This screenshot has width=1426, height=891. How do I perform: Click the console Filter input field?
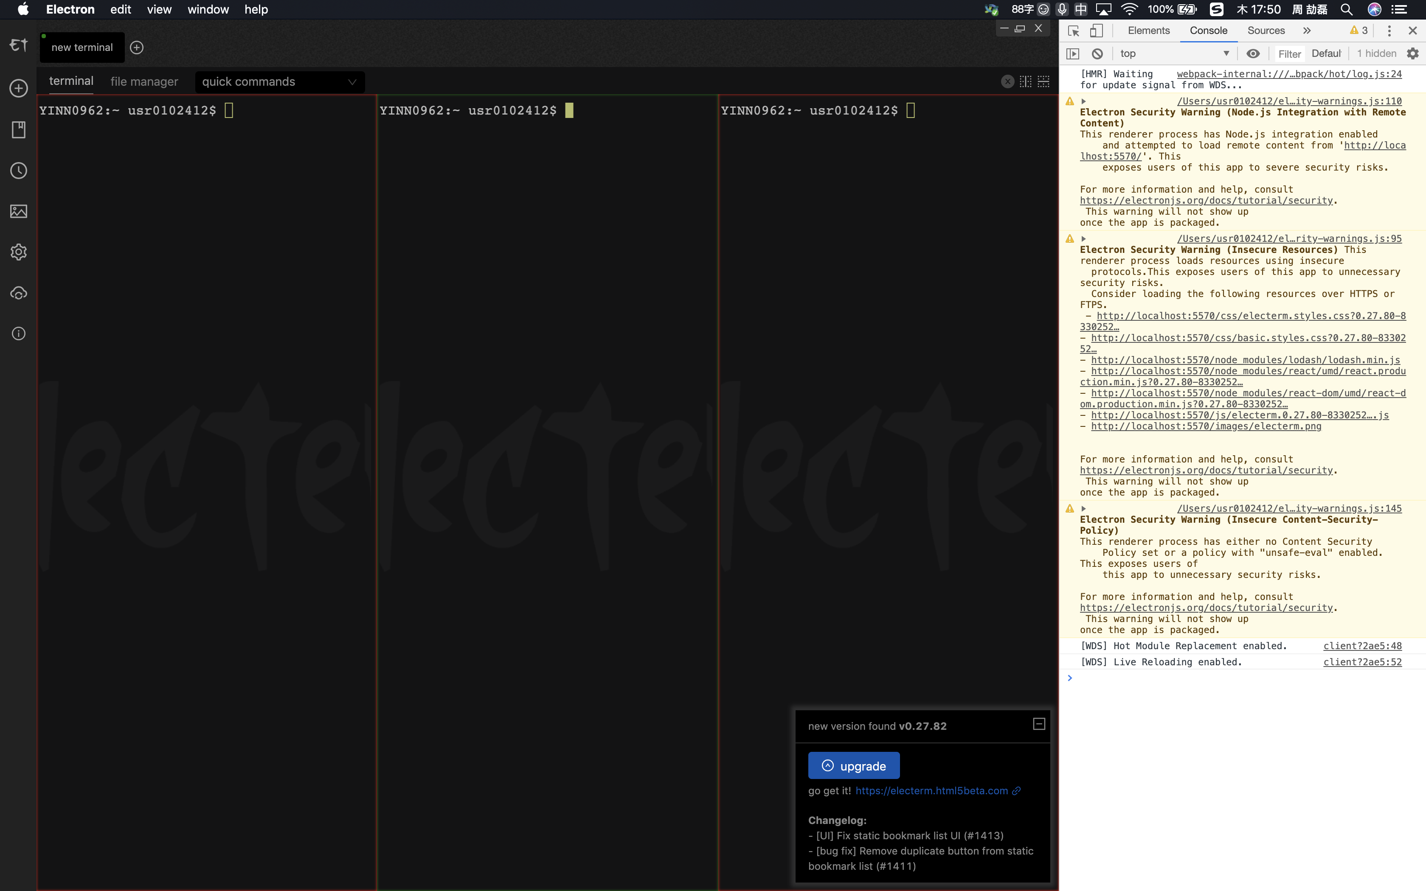[1289, 53]
